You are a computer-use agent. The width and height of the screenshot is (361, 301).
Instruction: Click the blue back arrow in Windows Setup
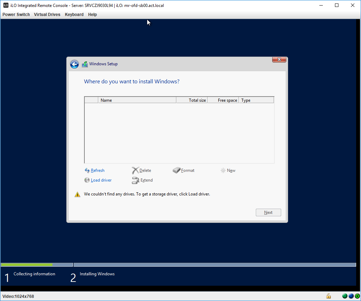[x=74, y=64]
